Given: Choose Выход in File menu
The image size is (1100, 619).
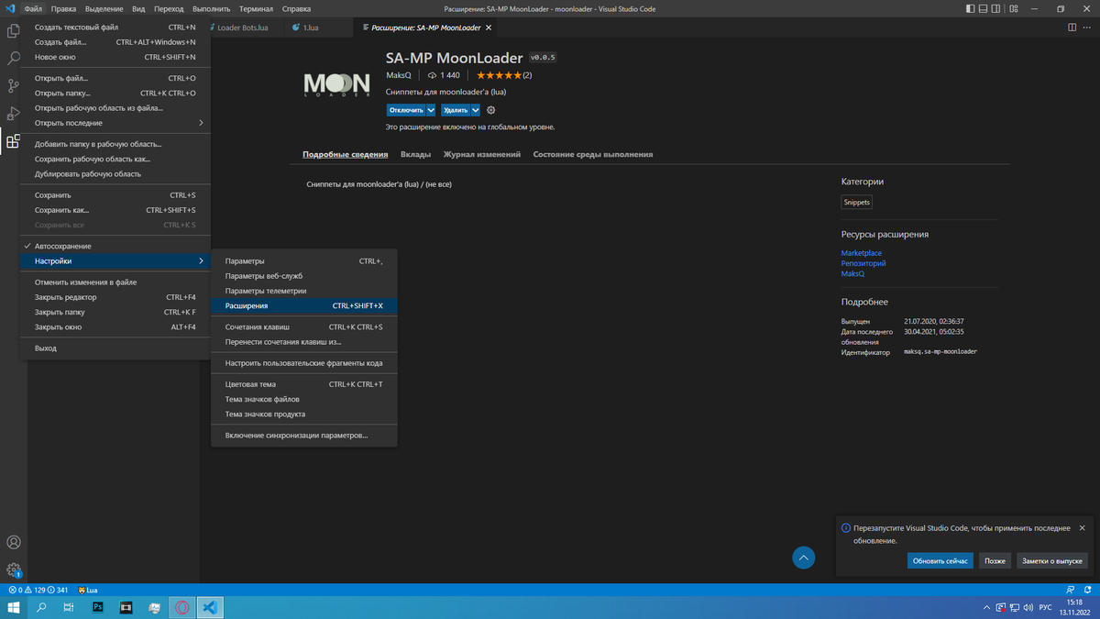Looking at the screenshot, I should pos(115,348).
